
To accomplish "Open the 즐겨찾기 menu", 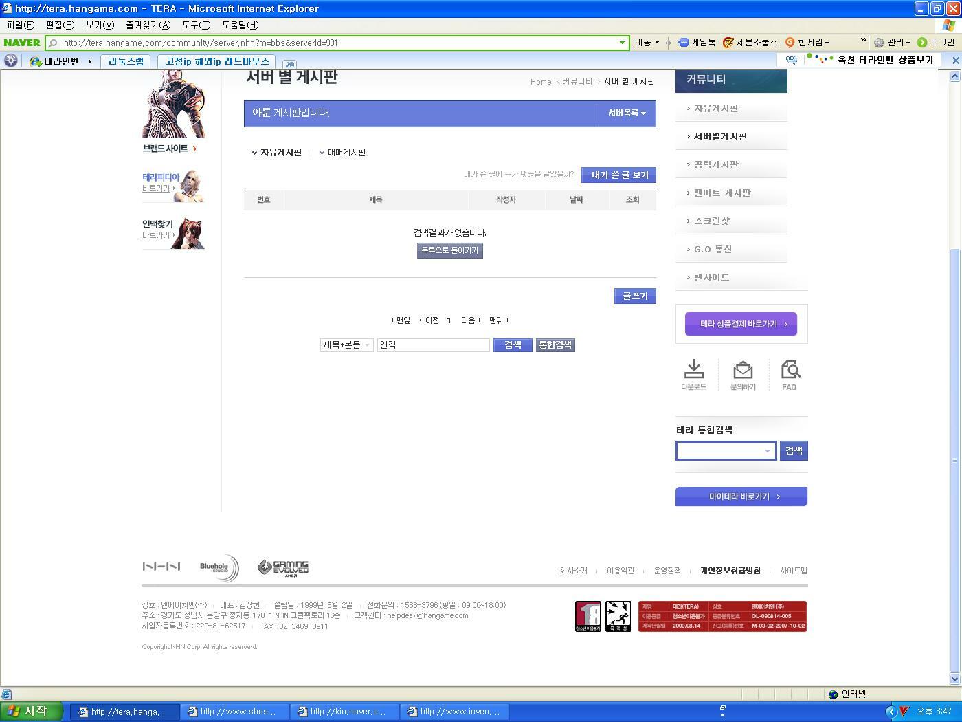I will click(x=148, y=25).
